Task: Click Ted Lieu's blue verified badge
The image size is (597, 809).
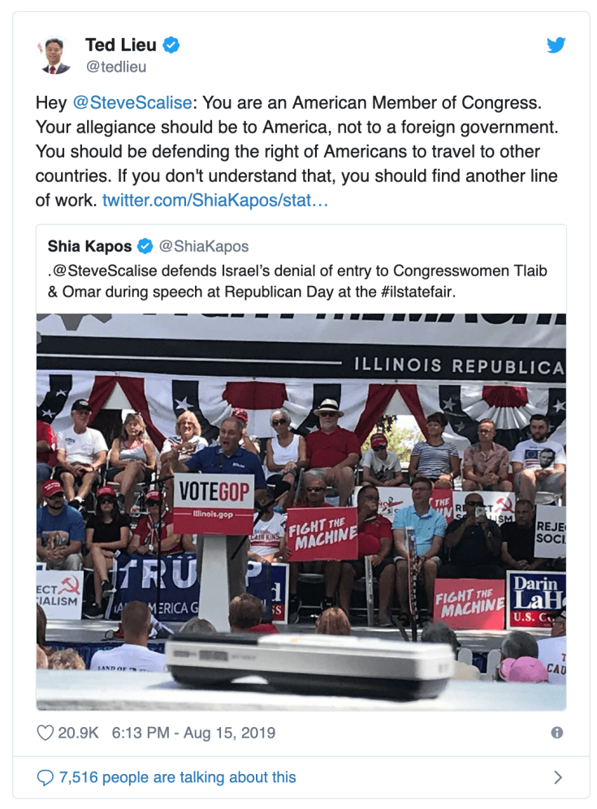Action: 171,45
